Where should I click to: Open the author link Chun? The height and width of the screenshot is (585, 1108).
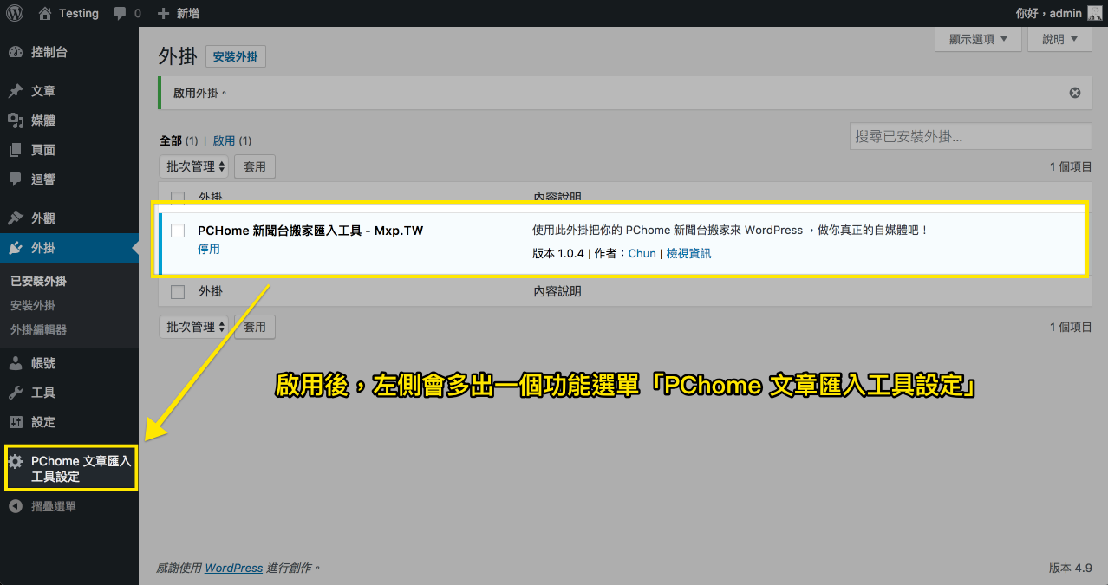(x=642, y=254)
